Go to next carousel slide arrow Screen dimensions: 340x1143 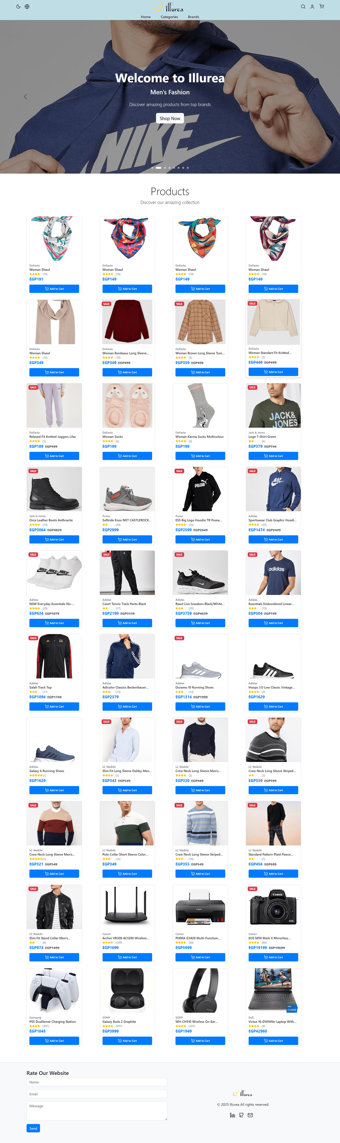pyautogui.click(x=314, y=96)
